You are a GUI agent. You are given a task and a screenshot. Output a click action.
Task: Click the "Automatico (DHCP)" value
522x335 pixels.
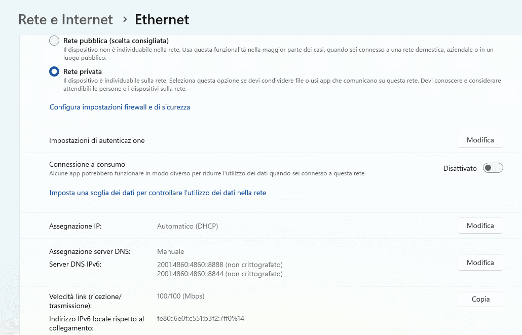point(187,226)
